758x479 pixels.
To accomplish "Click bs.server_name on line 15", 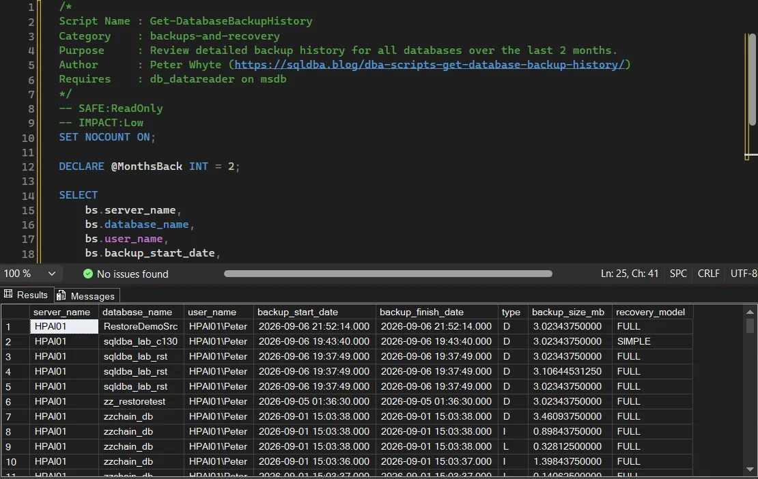I will (x=132, y=210).
